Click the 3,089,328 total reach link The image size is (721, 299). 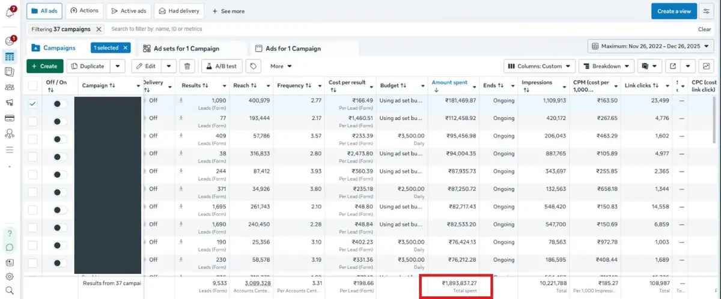click(257, 283)
